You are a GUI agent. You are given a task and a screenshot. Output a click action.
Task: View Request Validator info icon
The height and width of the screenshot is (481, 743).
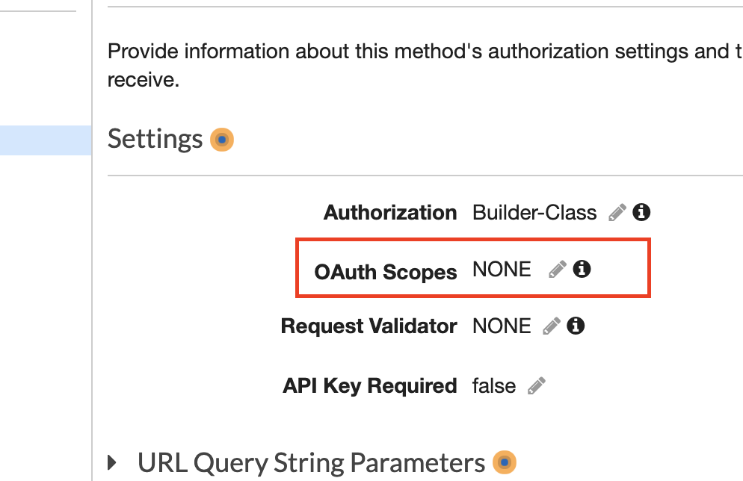click(x=576, y=326)
